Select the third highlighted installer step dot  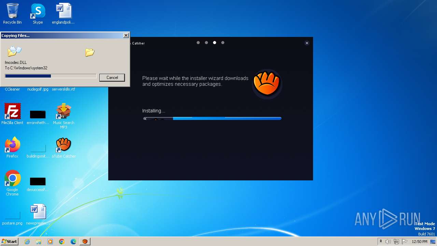tap(214, 43)
